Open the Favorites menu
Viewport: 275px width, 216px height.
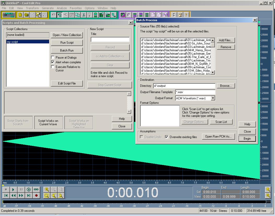(x=76, y=8)
